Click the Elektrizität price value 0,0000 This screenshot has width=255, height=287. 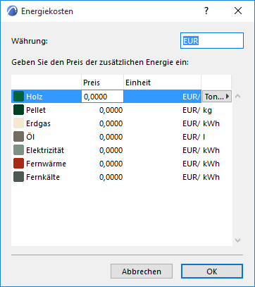point(111,150)
